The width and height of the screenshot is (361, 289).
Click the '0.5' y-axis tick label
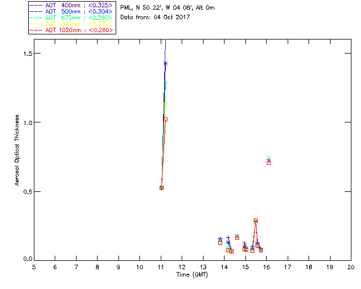pos(27,191)
